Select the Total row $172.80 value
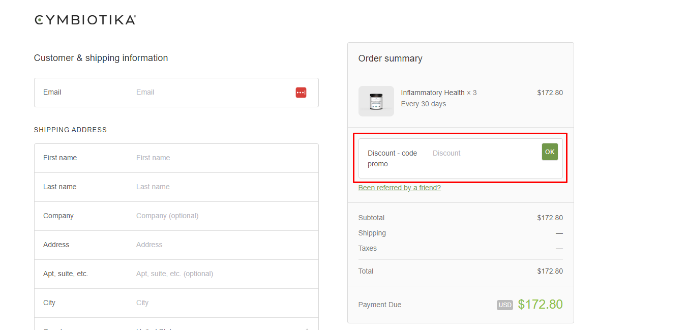Screen dimensions: 688x330 [550, 271]
